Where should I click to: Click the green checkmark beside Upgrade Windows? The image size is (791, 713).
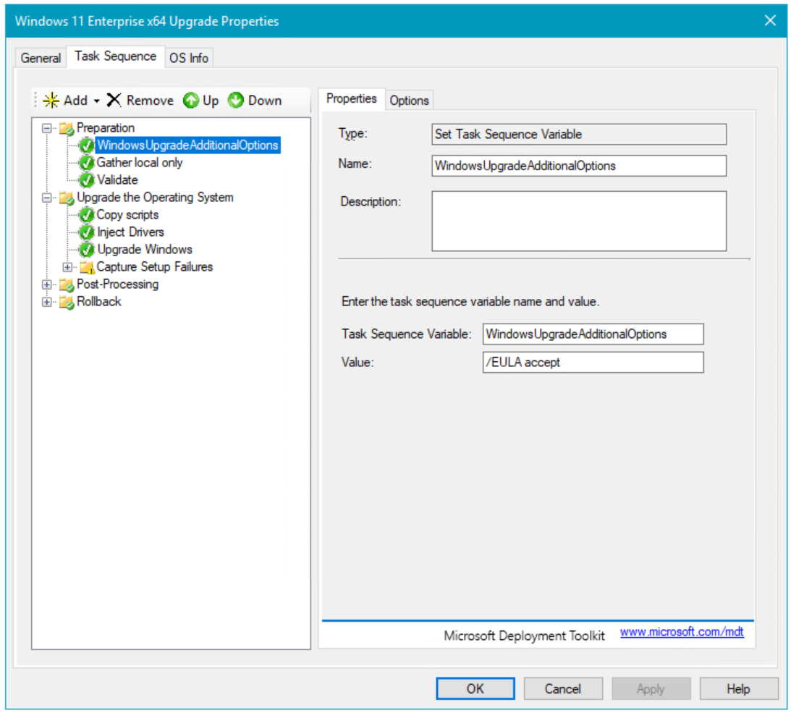click(87, 250)
